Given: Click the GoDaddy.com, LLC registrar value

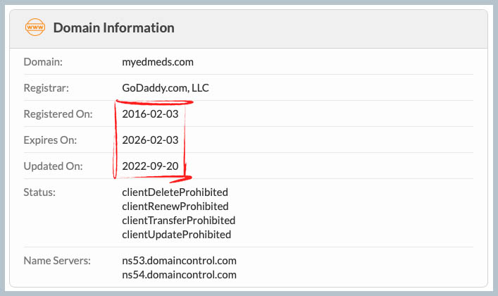Looking at the screenshot, I should pyautogui.click(x=166, y=88).
